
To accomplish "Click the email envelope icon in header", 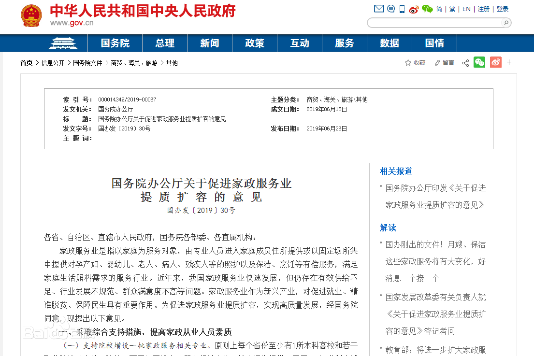I will [x=379, y=9].
